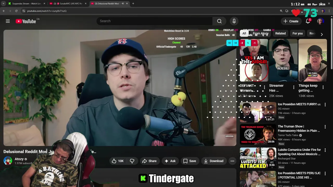
Task: Start voice search with microphone icon
Action: [234, 21]
